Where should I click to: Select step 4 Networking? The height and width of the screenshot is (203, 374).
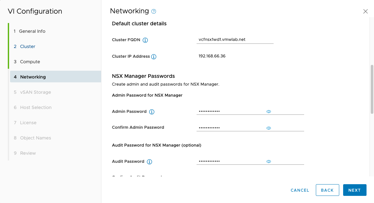(56, 77)
